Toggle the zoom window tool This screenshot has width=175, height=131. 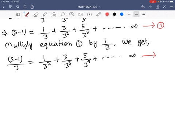click(x=18, y=15)
